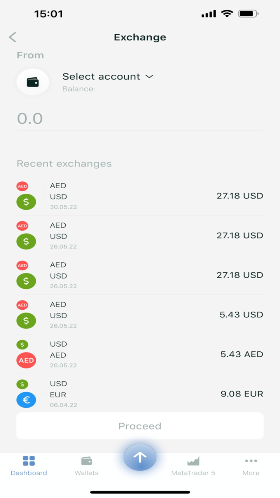Open the MetaTrader 5 chart icon
Image resolution: width=280 pixels, height=498 pixels.
pos(193,461)
